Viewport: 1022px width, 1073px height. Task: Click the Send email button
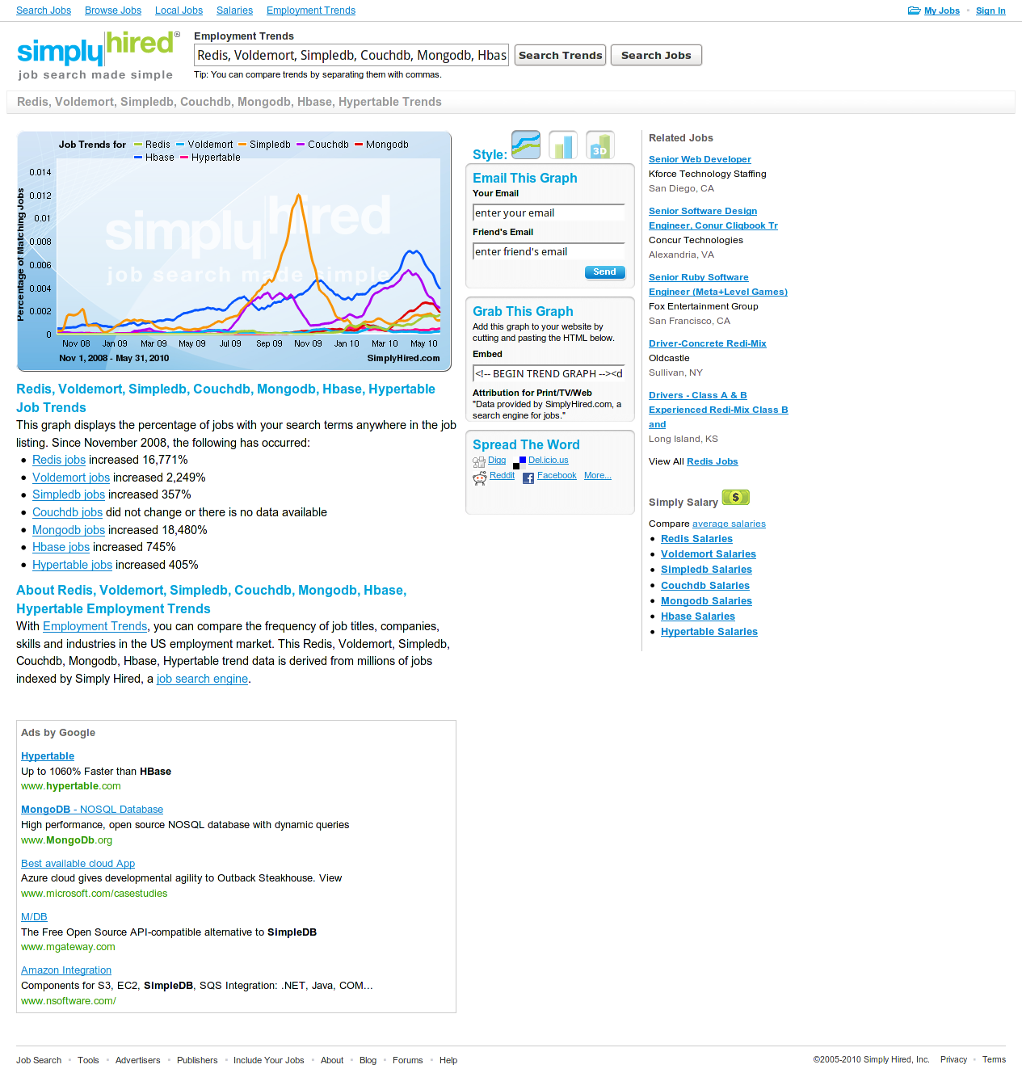coord(604,272)
